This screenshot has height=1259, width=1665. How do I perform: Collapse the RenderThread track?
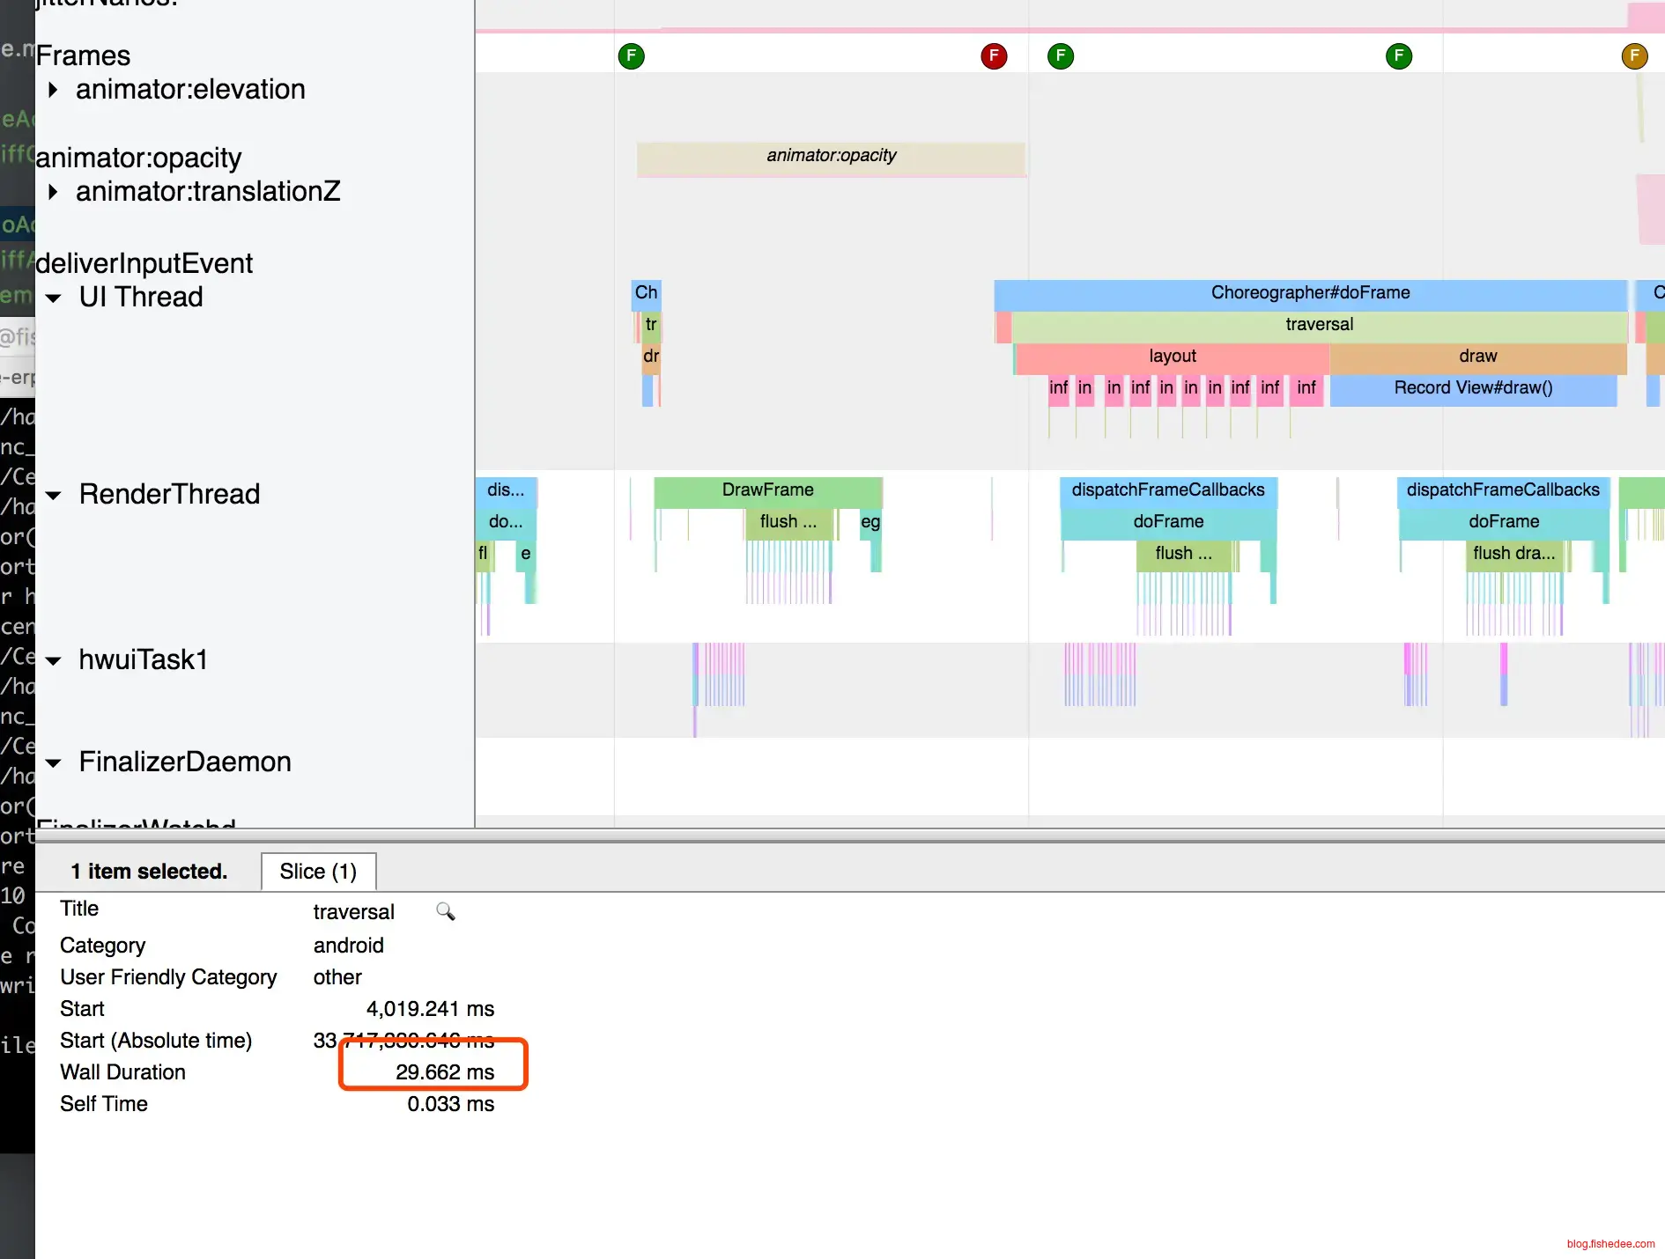(54, 495)
